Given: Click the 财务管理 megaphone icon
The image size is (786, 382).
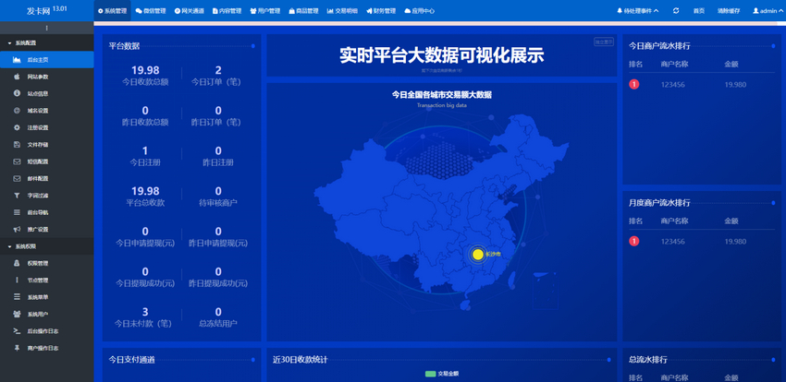Looking at the screenshot, I should (369, 11).
